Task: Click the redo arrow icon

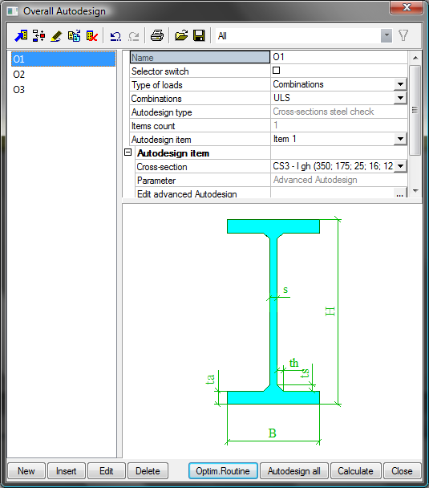Action: (x=134, y=36)
